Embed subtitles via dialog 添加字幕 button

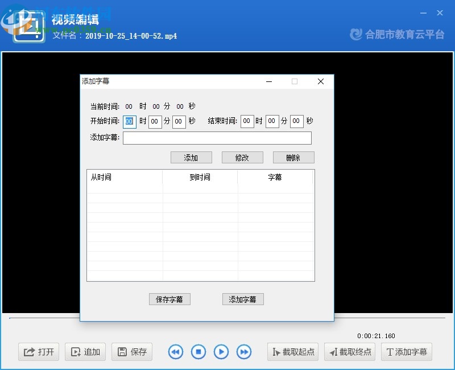pos(243,299)
